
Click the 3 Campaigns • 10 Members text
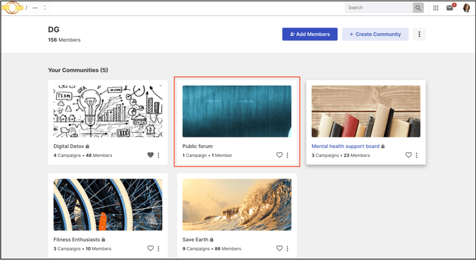click(82, 248)
